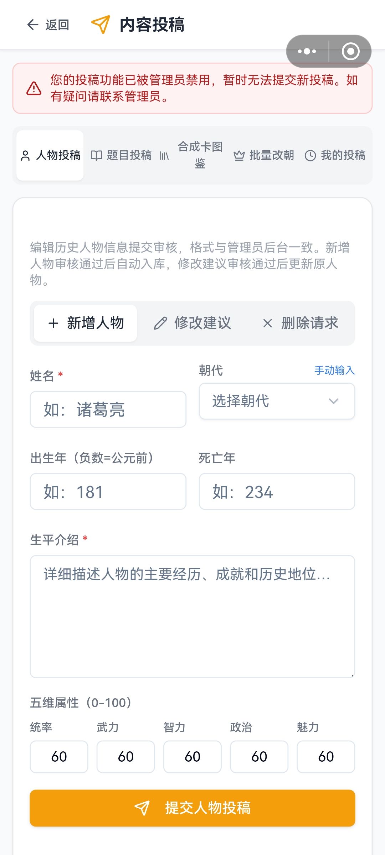Expand the 选择朝代 dropdown
The image size is (385, 855).
click(x=277, y=401)
